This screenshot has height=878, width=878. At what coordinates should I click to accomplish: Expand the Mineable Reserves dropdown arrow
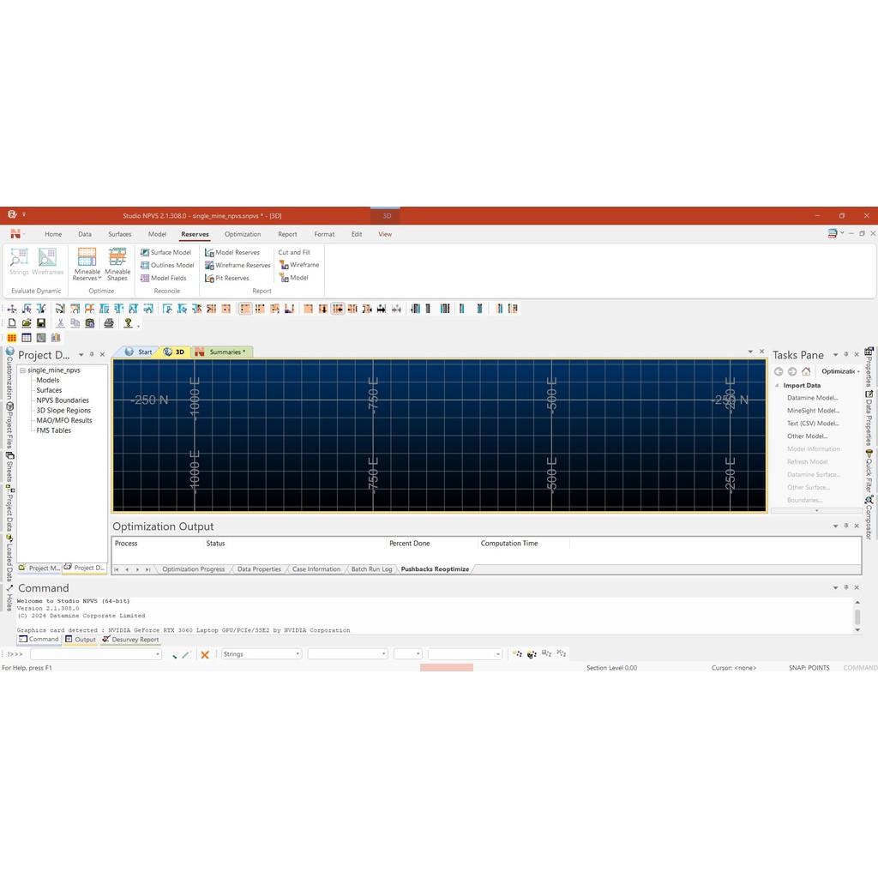click(99, 278)
